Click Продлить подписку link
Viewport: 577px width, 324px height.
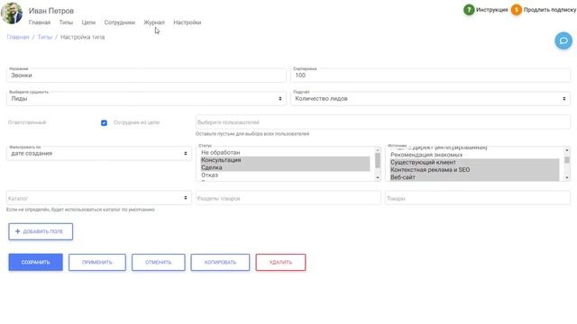pos(550,10)
